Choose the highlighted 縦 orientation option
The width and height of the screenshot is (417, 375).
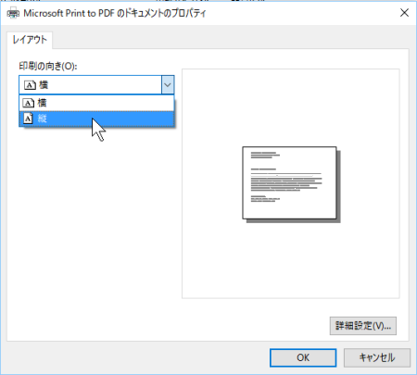pyautogui.click(x=96, y=119)
